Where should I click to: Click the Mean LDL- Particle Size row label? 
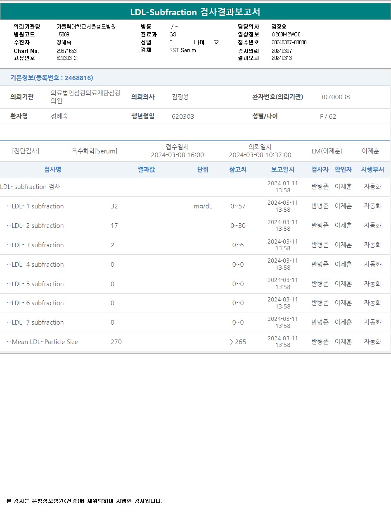[x=44, y=342]
